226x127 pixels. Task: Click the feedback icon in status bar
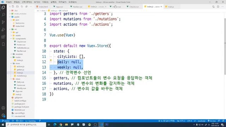[x=219, y=121]
